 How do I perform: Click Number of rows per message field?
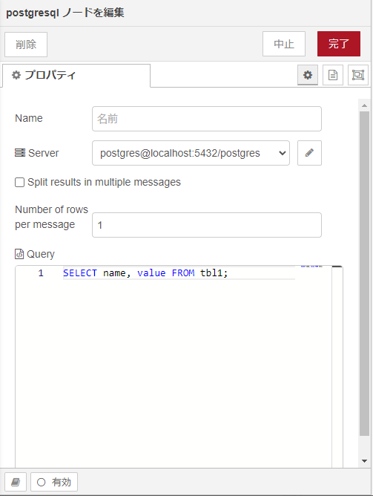pos(207,225)
